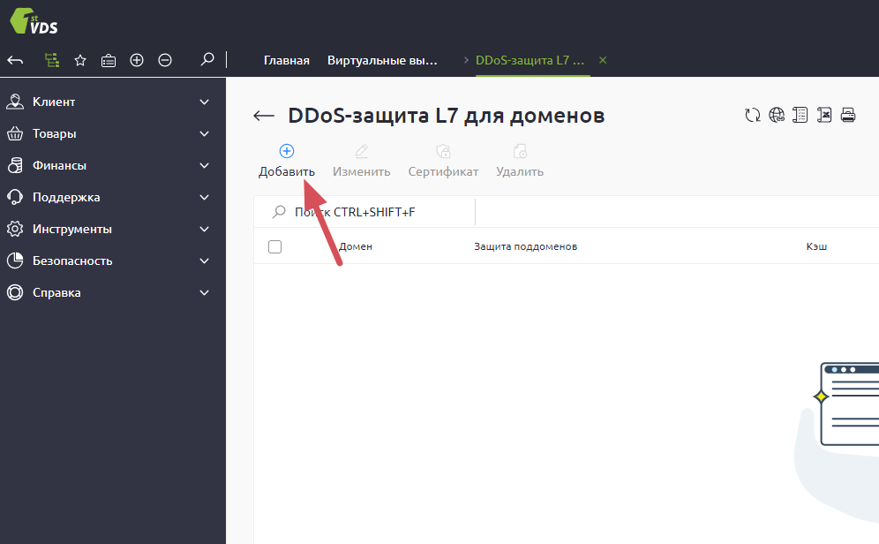The width and height of the screenshot is (879, 544).
Task: Click the Товары basket icon
Action: point(15,133)
